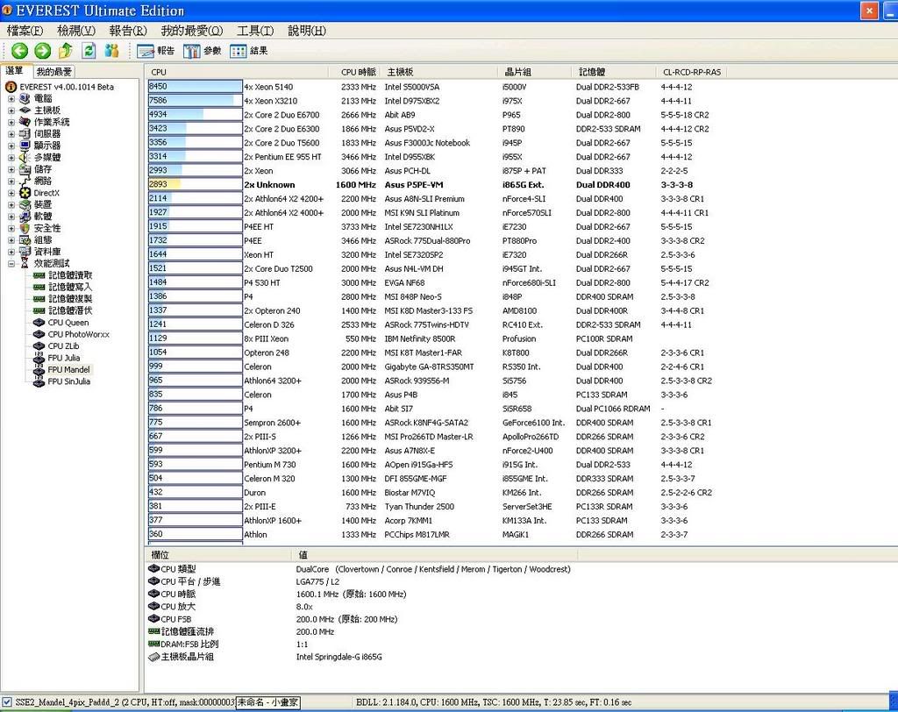Expand the 作業系統 tree node
The height and width of the screenshot is (712, 898).
[11, 122]
